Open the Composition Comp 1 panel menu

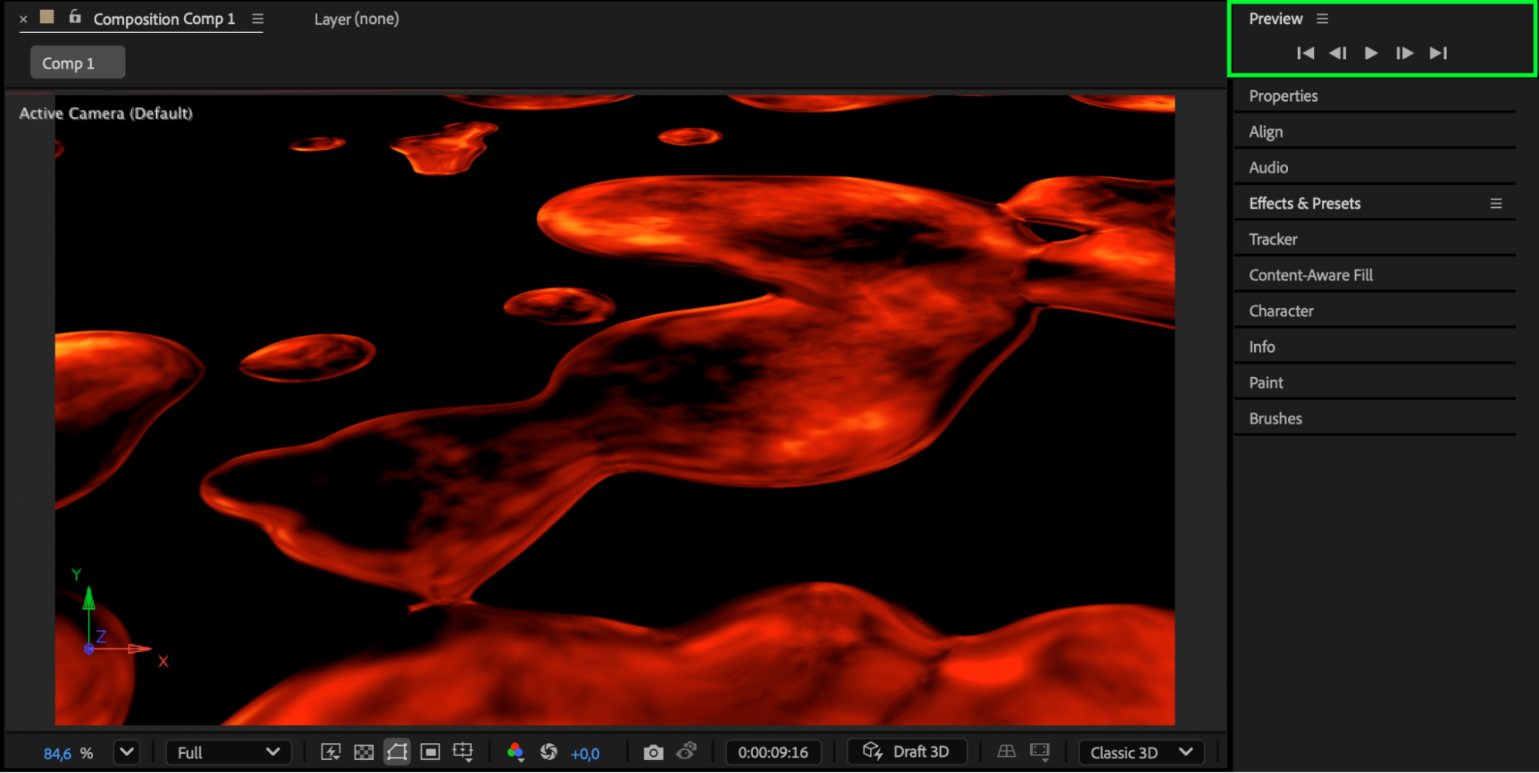pyautogui.click(x=258, y=19)
